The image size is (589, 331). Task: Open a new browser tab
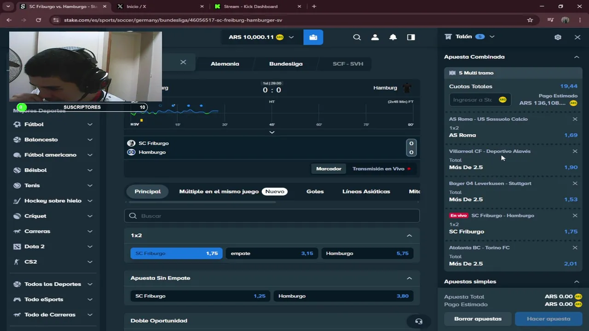point(314,6)
